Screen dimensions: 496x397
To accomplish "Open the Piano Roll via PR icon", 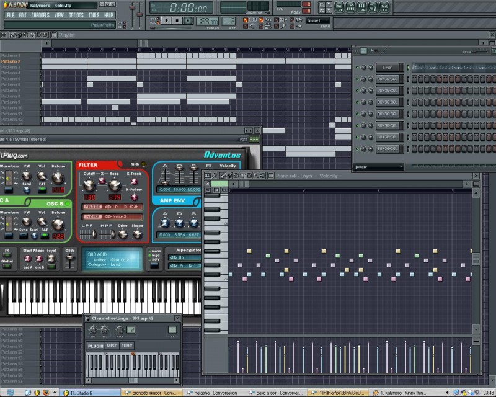I will (x=361, y=7).
